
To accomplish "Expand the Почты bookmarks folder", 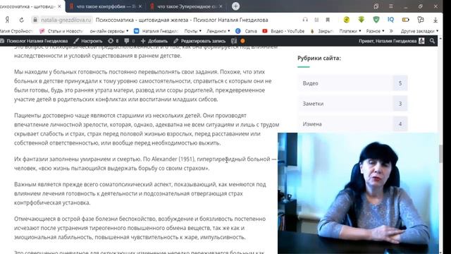I will tap(192, 31).
